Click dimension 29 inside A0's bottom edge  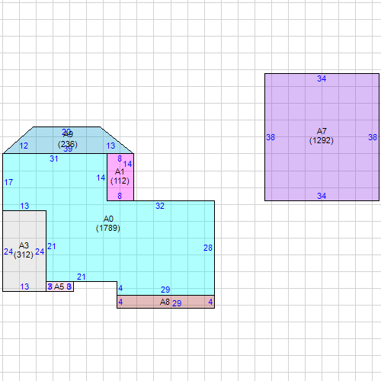165,290
